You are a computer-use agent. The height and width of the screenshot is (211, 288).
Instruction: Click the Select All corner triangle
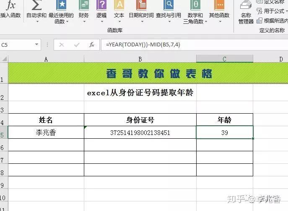[5, 59]
